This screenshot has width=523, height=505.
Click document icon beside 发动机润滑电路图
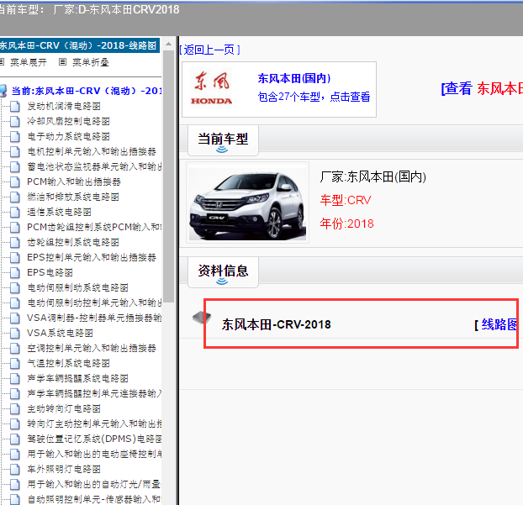(14, 107)
